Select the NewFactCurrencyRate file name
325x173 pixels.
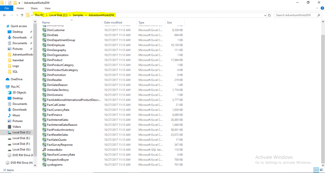61,155
